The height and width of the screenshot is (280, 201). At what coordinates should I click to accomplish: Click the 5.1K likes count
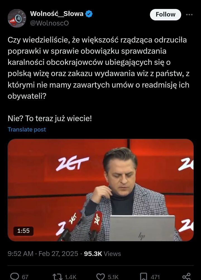pyautogui.click(x=113, y=277)
